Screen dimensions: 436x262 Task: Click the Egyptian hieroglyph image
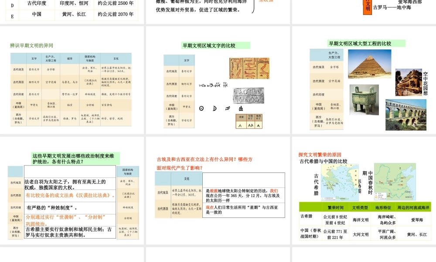click(x=249, y=68)
